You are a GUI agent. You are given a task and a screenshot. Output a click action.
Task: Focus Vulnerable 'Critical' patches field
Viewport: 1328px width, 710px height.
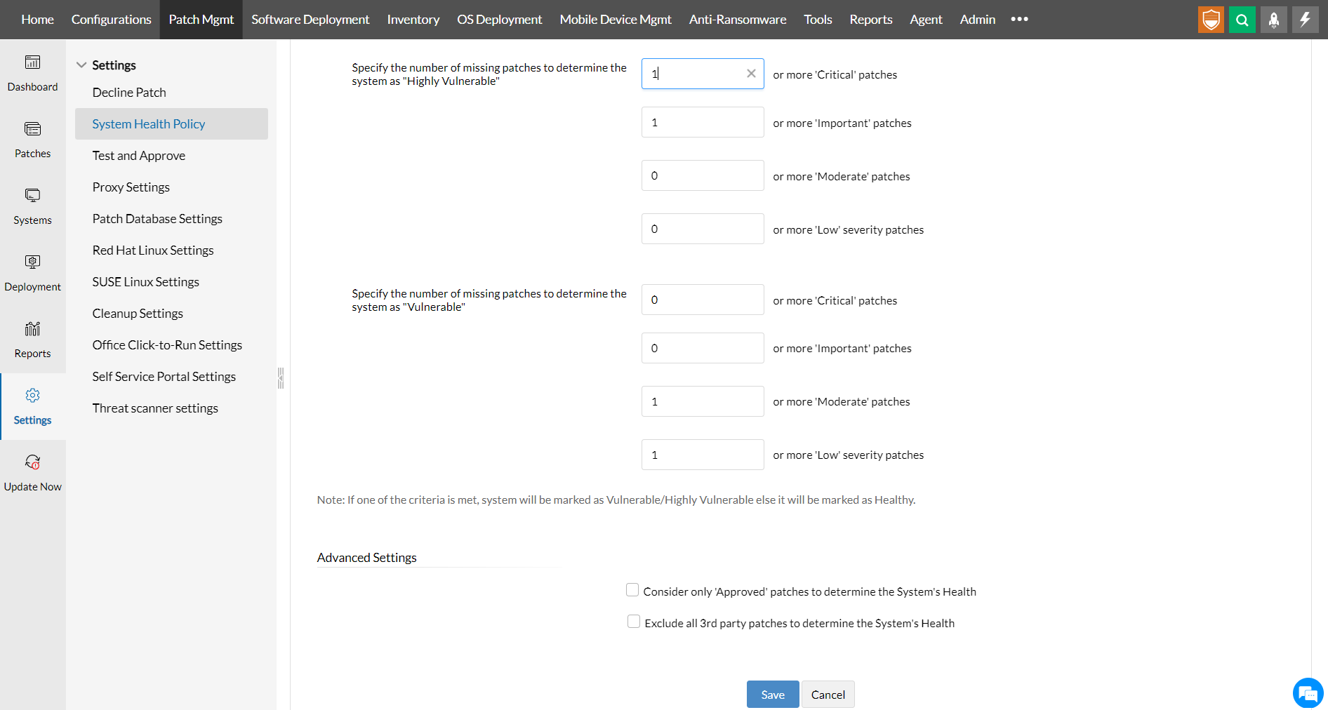point(703,300)
